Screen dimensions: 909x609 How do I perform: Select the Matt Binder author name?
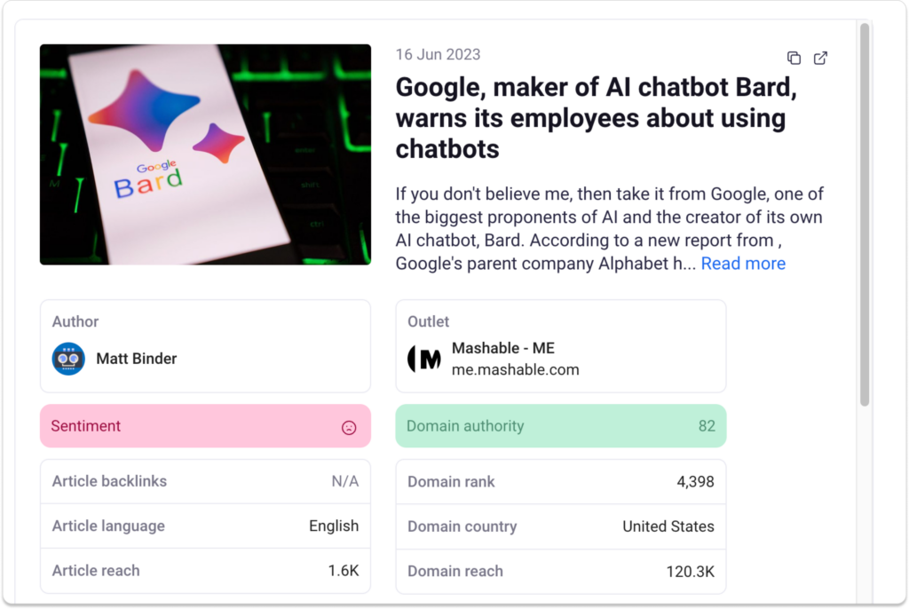136,359
